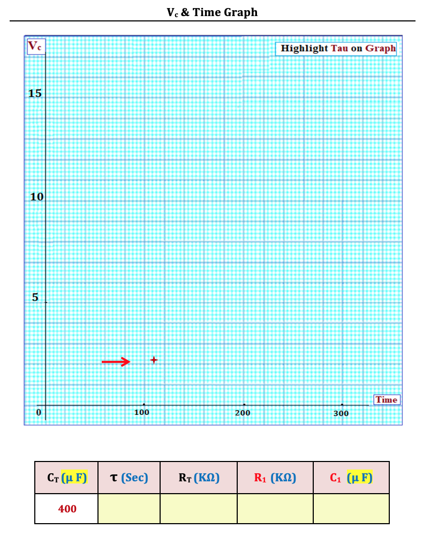The height and width of the screenshot is (536, 438).
Task: Click the origin 0 label of the graph
Action: coord(38,412)
